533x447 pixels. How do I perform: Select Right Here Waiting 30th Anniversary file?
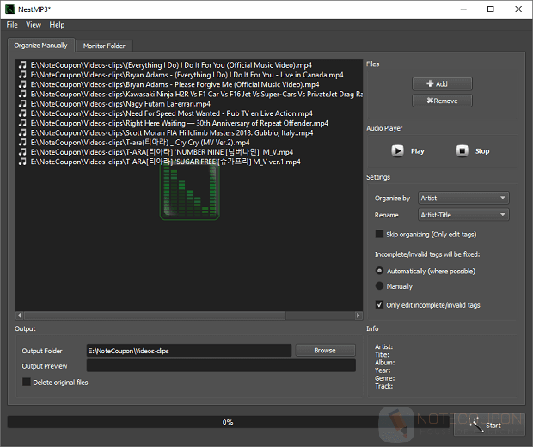(x=179, y=123)
